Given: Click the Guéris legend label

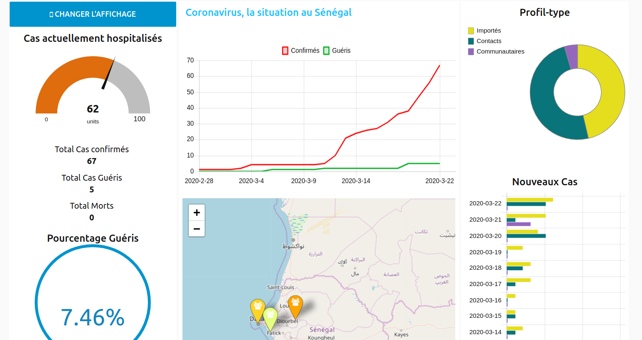Looking at the screenshot, I should [342, 51].
